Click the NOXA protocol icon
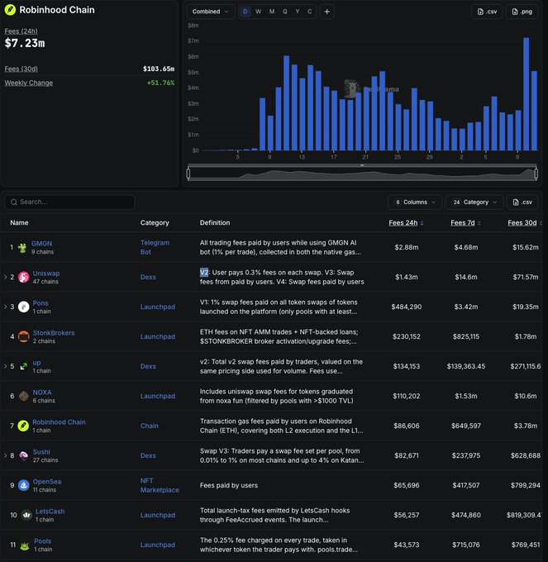The height and width of the screenshot is (562, 548). (24, 396)
